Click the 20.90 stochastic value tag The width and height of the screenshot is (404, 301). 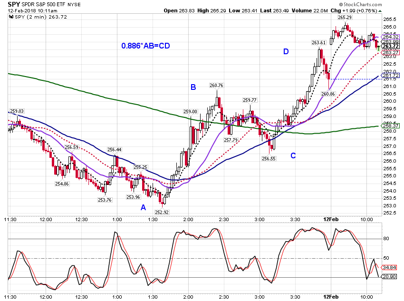[389, 277]
